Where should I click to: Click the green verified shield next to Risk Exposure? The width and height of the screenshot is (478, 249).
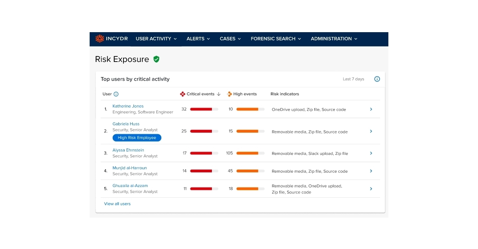[156, 59]
